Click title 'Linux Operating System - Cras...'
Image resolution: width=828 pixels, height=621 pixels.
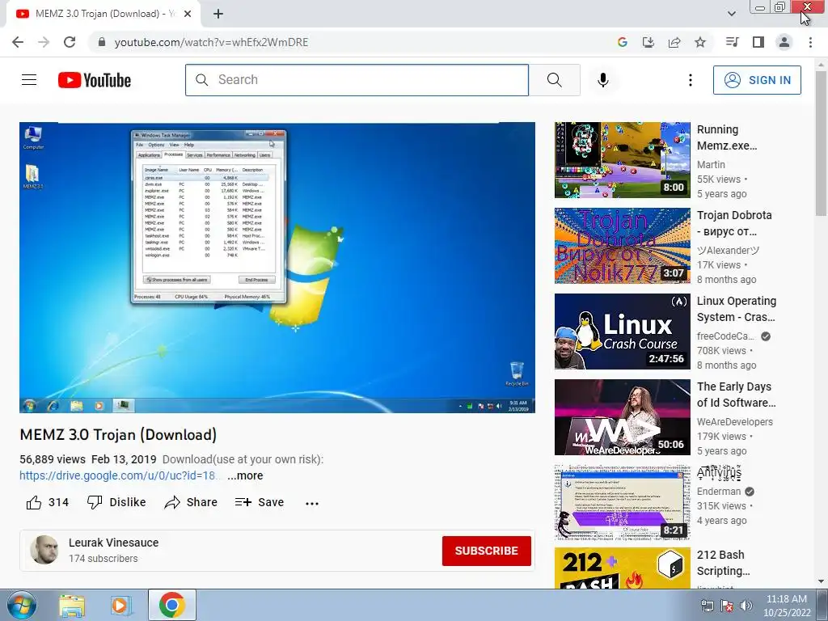[x=737, y=309]
